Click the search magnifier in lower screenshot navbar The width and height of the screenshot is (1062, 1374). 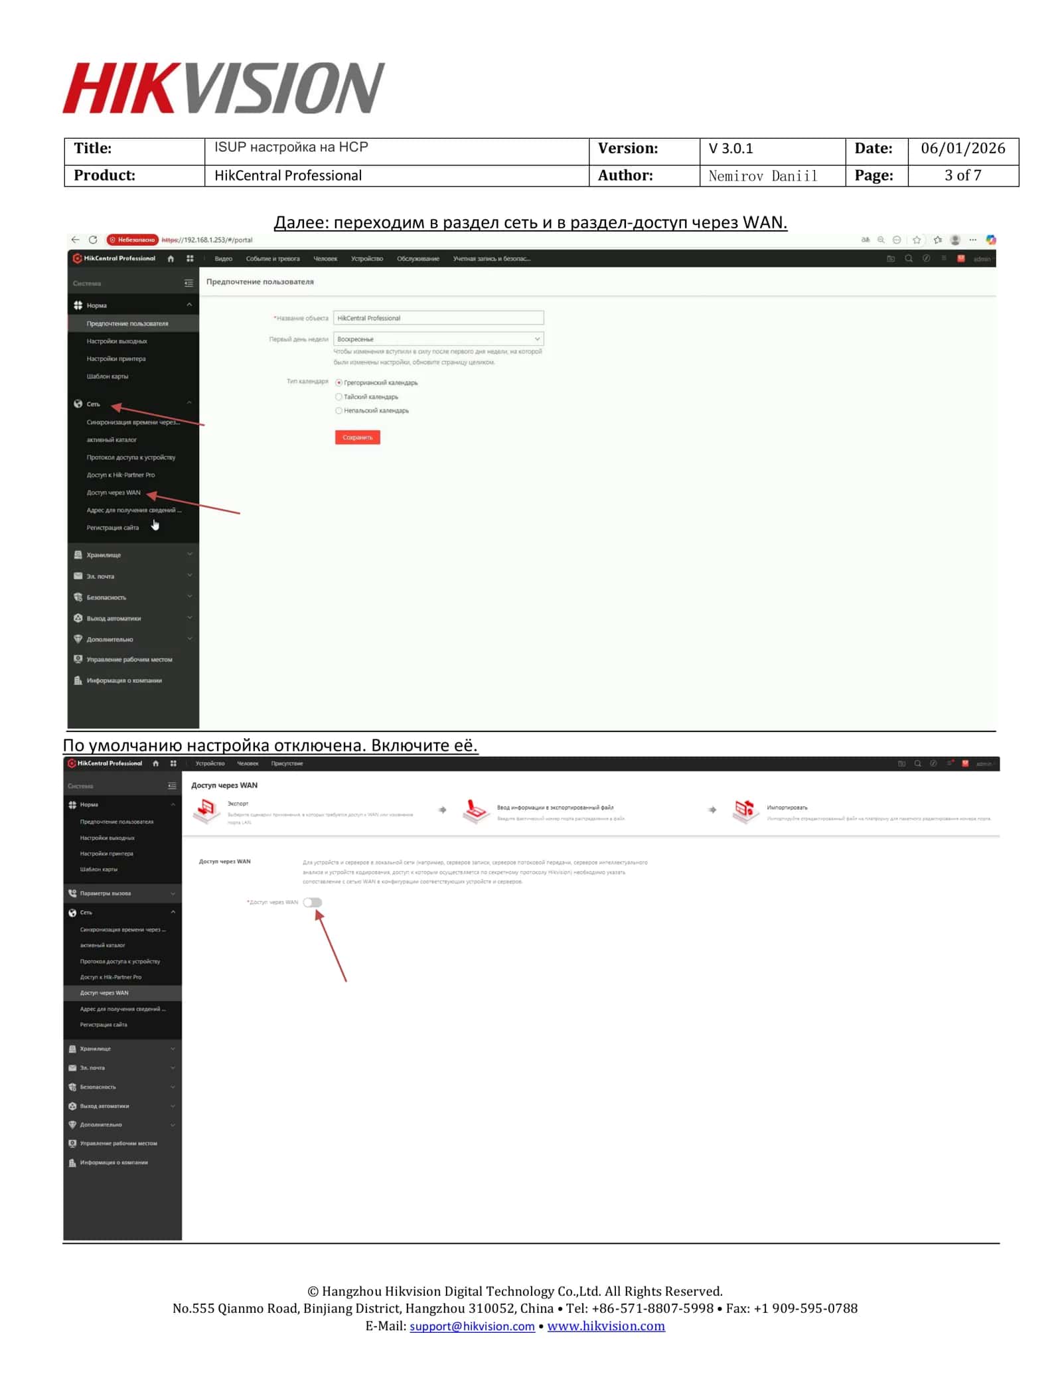pyautogui.click(x=917, y=764)
